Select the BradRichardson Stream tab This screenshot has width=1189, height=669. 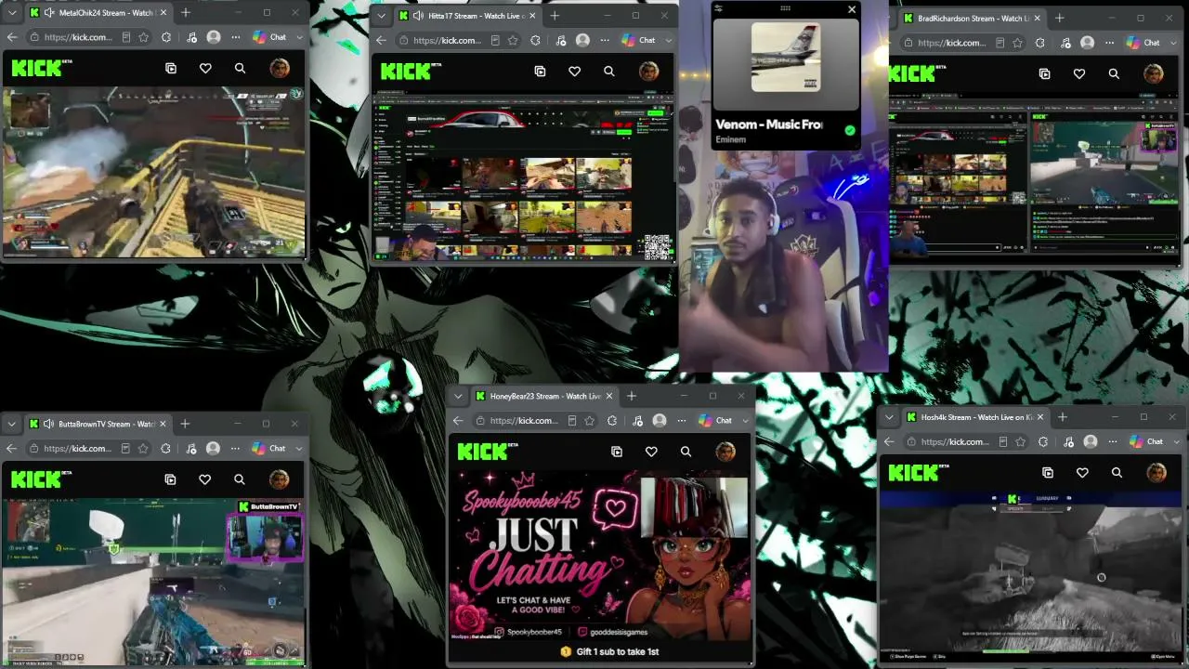click(x=973, y=18)
